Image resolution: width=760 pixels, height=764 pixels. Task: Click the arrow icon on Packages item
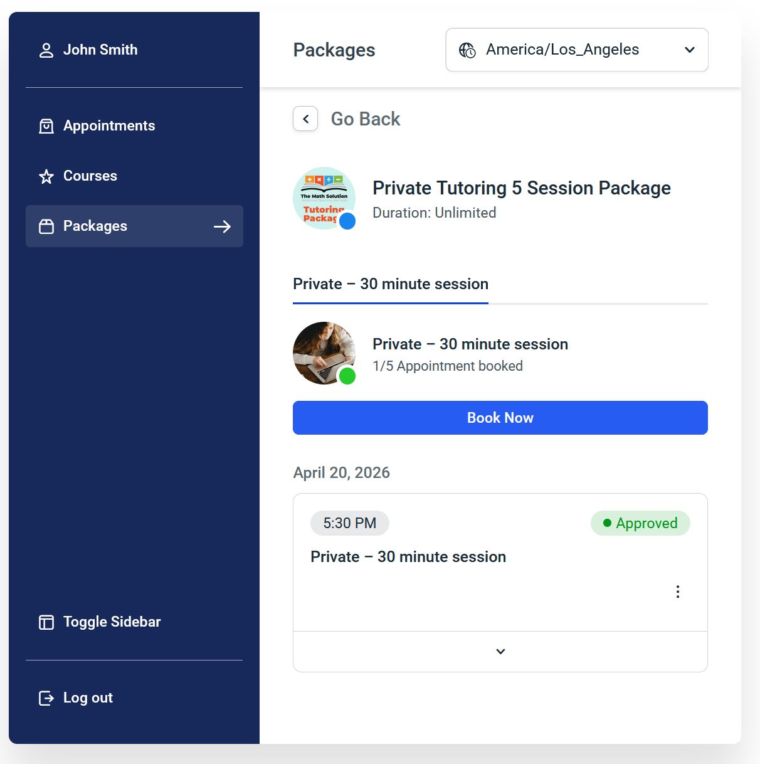(222, 226)
